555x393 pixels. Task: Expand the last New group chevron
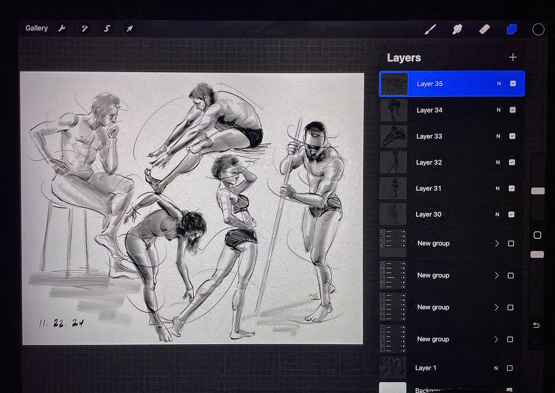pyautogui.click(x=496, y=339)
